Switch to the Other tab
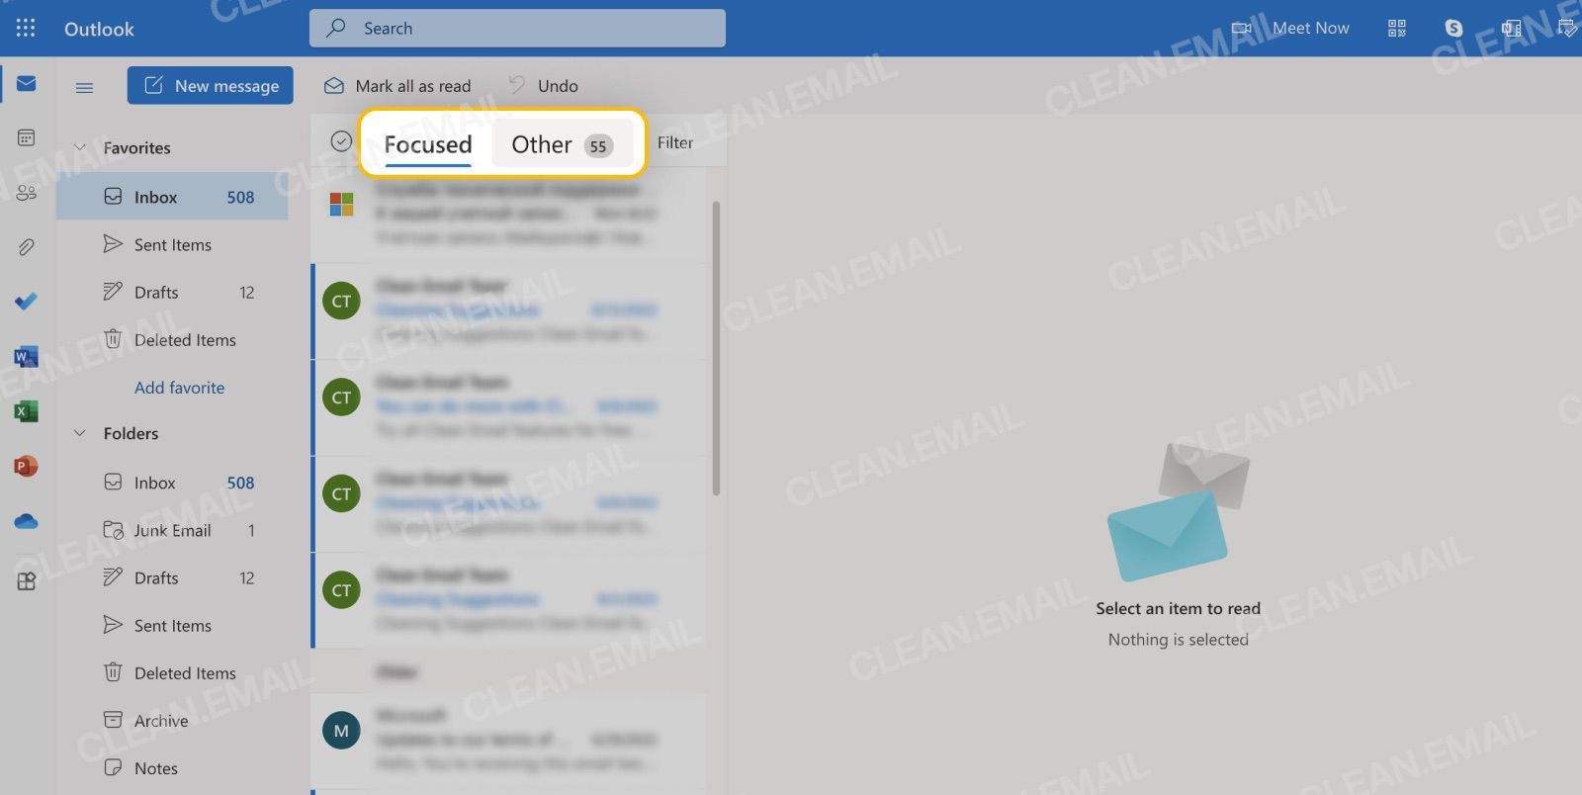Image resolution: width=1582 pixels, height=795 pixels. 562,144
